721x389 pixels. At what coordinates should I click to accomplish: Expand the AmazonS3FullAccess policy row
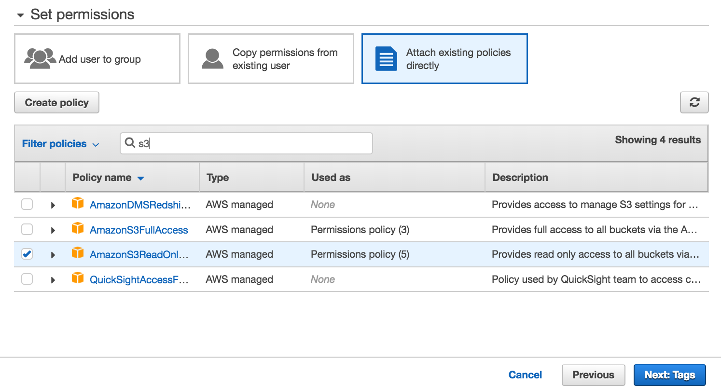click(x=53, y=229)
